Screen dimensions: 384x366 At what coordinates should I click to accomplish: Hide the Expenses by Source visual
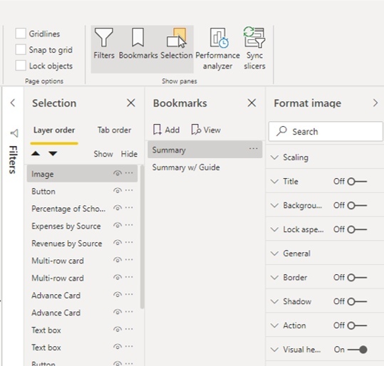(x=118, y=225)
